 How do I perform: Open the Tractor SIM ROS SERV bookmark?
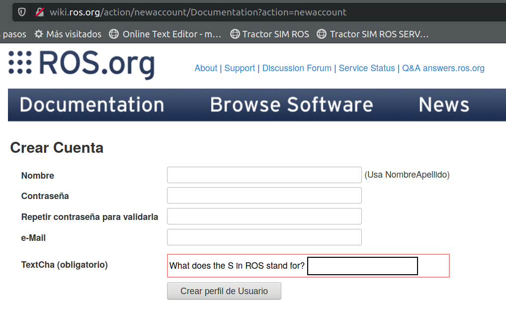373,34
